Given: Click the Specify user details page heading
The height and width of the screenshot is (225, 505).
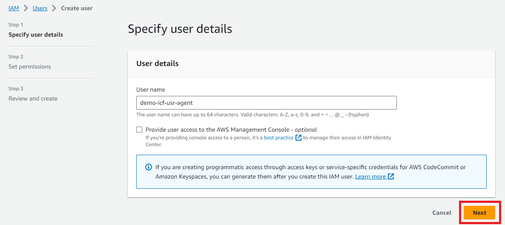Looking at the screenshot, I should point(180,29).
